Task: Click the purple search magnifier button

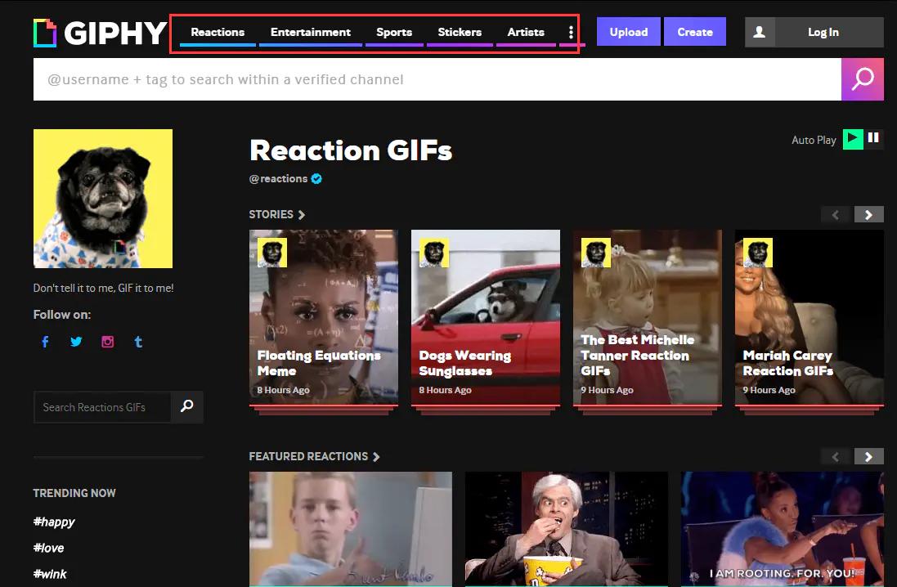Action: [x=862, y=79]
